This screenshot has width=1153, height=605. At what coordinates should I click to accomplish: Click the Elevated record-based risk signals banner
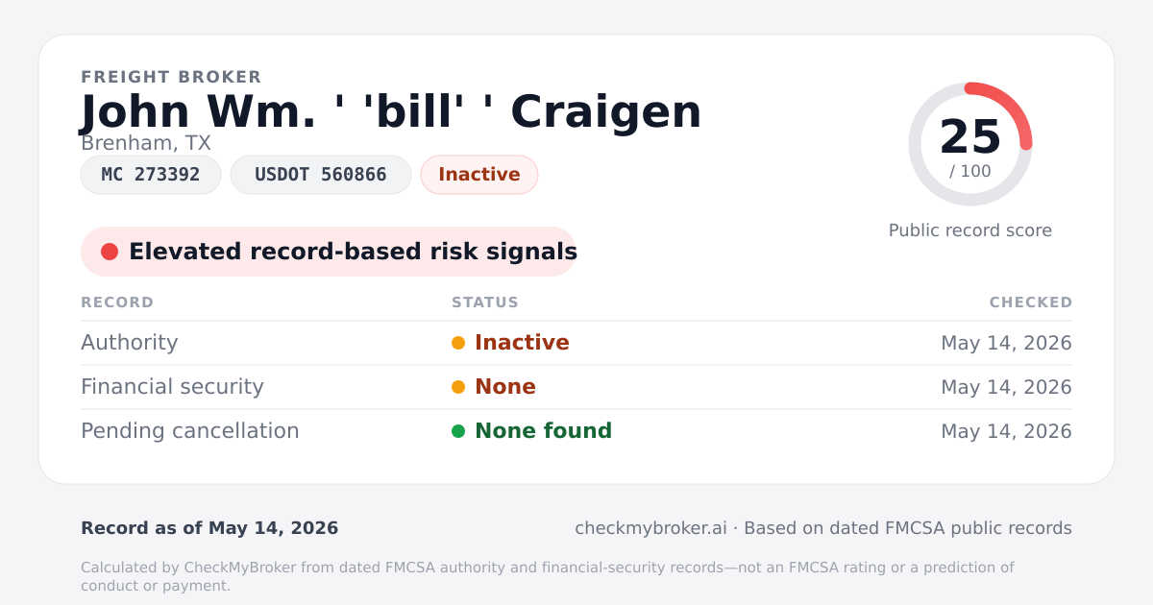[x=329, y=252]
